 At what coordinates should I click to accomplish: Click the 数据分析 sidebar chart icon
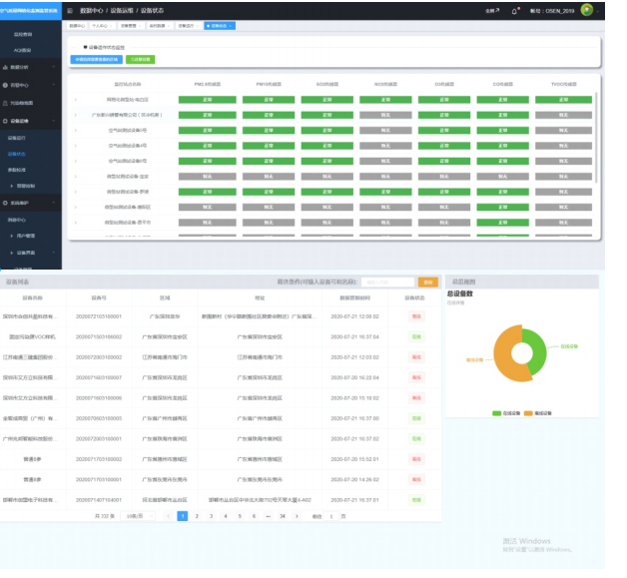click(x=4, y=67)
